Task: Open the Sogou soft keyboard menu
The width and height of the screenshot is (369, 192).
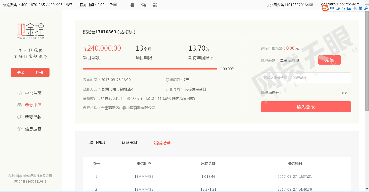Action: [x=349, y=8]
